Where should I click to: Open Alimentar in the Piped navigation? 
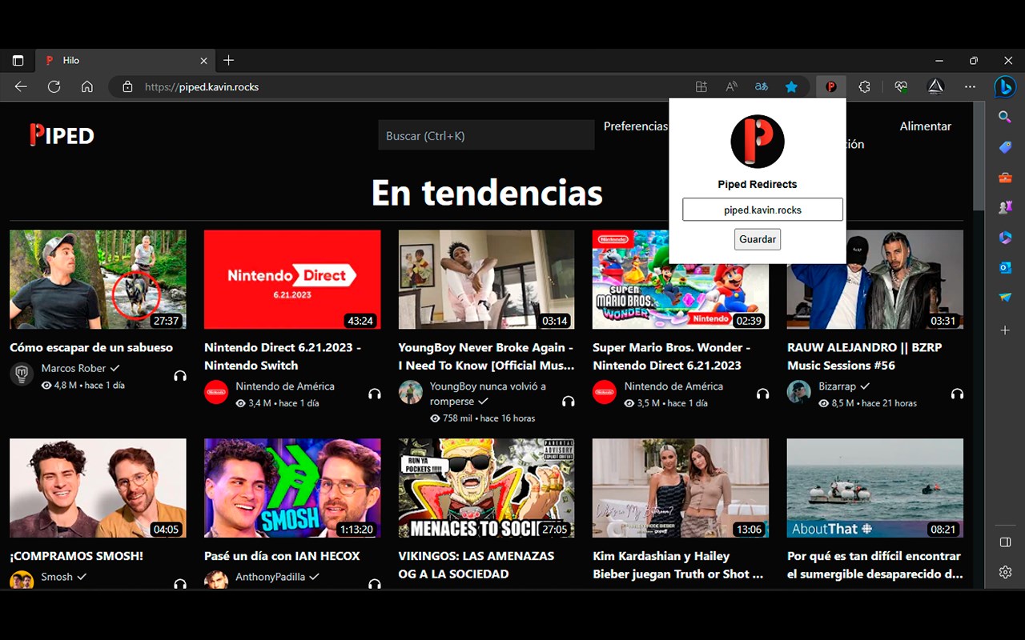[925, 126]
